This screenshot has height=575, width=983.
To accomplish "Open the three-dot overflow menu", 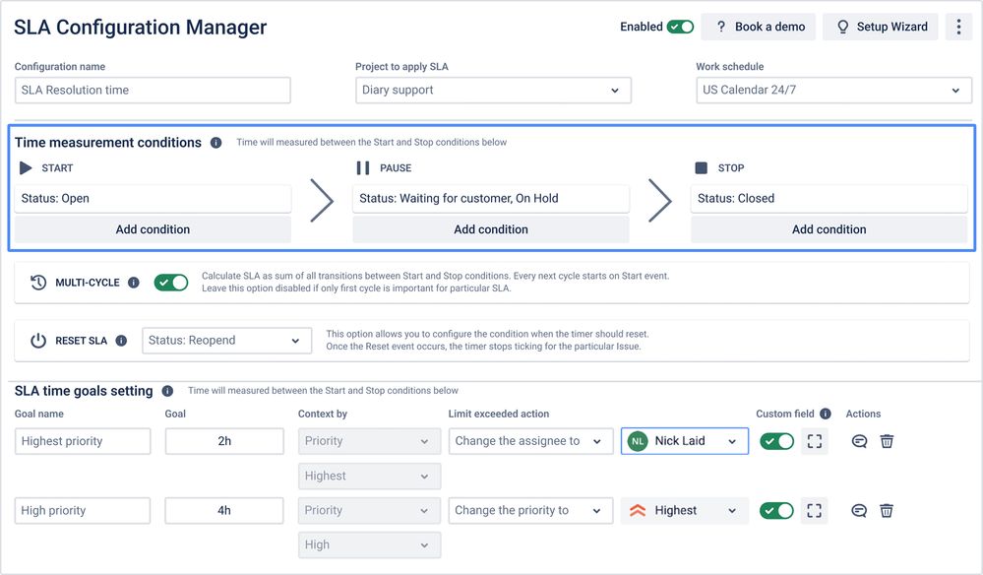I will (x=958, y=27).
